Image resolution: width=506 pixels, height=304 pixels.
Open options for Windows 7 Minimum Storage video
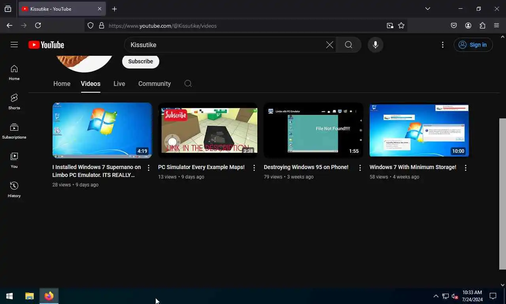click(466, 168)
